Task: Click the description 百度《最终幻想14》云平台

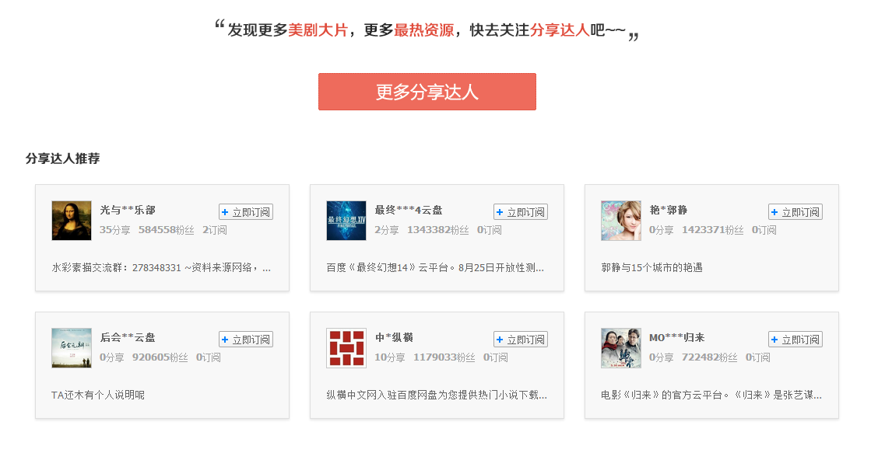Action: click(x=435, y=268)
